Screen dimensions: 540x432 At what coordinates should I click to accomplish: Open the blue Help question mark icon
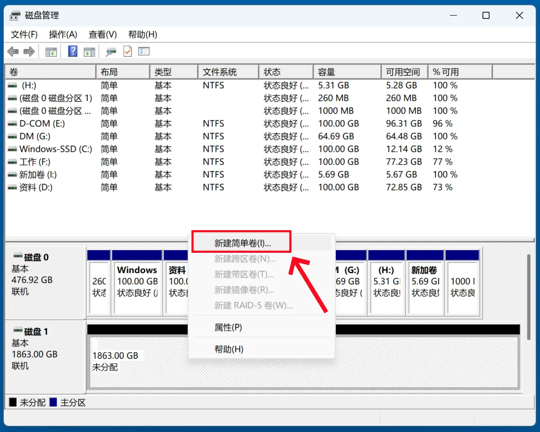tap(73, 51)
